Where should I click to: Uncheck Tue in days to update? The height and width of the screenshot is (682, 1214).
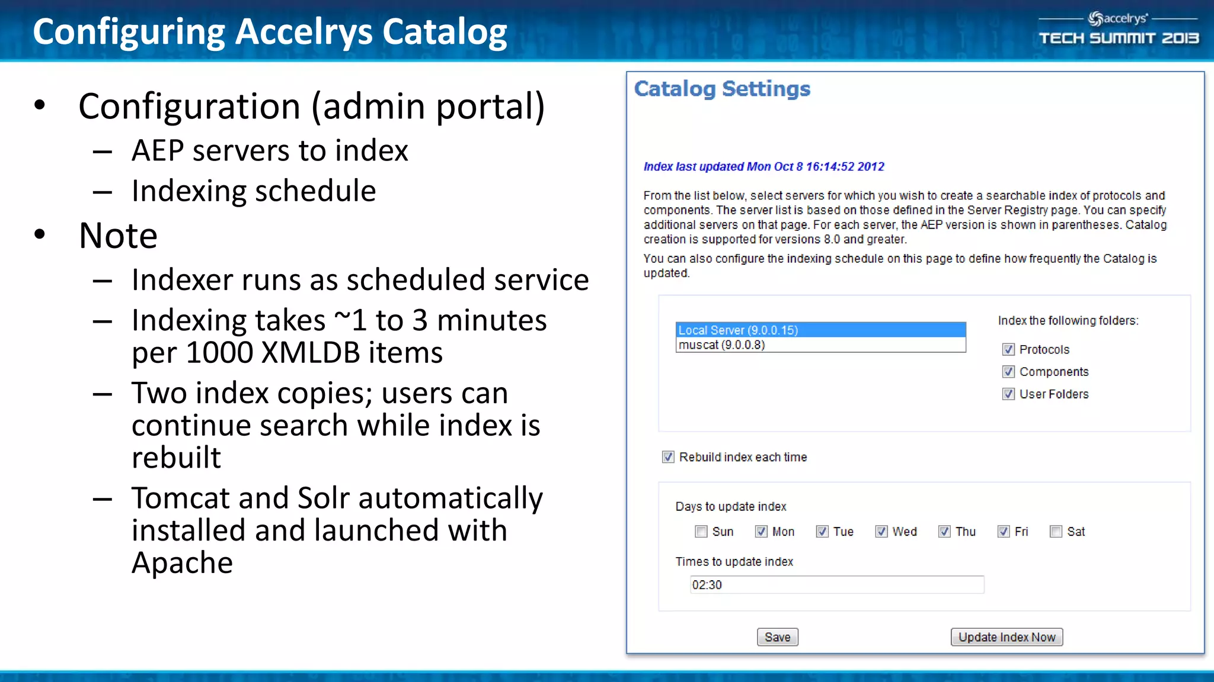click(822, 532)
